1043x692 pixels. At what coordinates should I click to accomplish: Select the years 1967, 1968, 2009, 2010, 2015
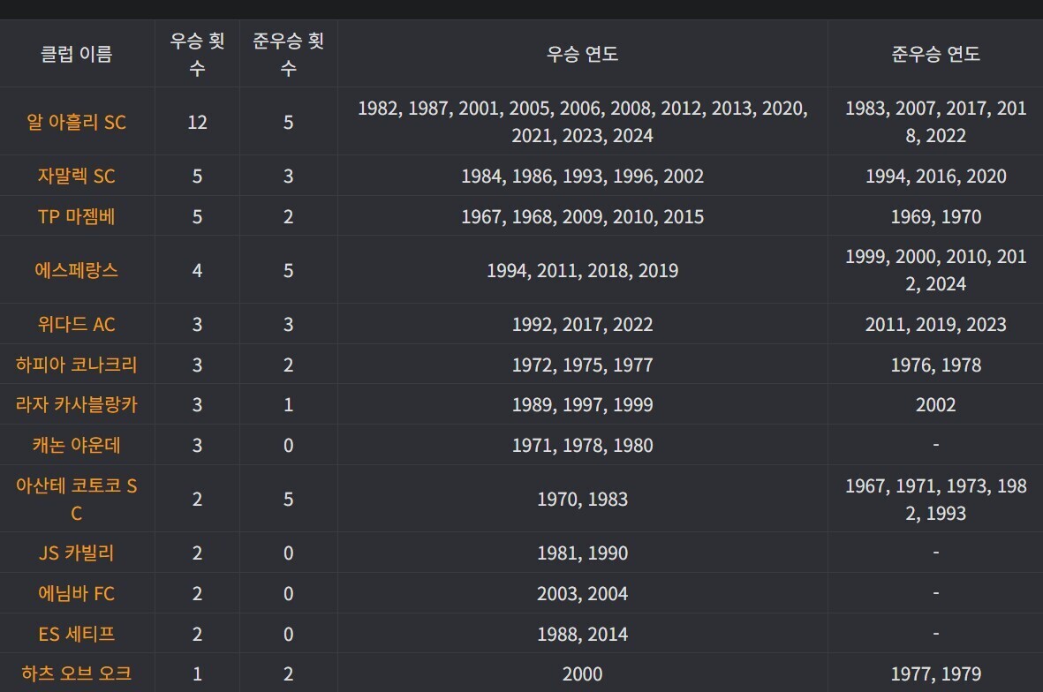coord(583,217)
